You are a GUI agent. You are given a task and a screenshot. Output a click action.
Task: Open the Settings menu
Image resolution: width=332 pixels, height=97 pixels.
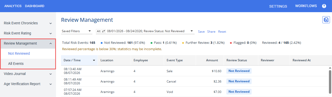[278, 6]
